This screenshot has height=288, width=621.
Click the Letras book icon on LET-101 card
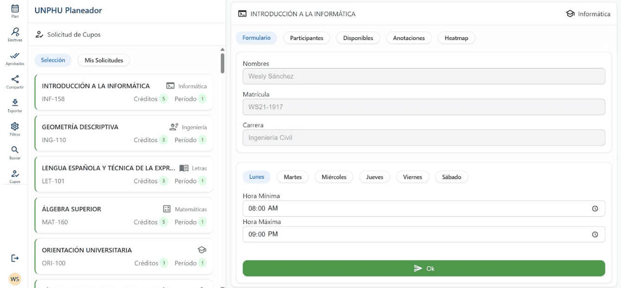(184, 168)
